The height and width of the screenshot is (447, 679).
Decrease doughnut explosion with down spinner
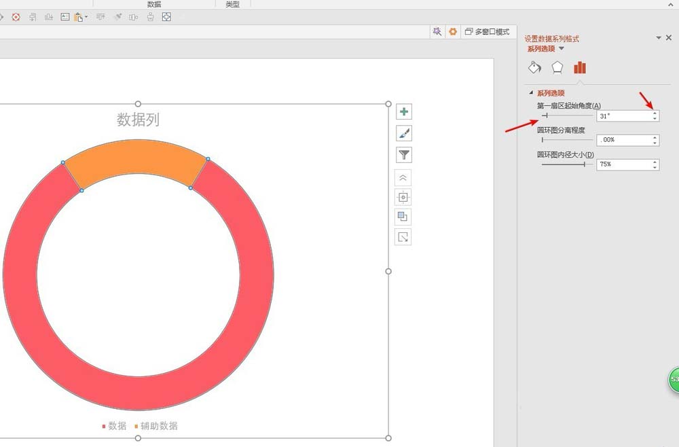pos(655,143)
